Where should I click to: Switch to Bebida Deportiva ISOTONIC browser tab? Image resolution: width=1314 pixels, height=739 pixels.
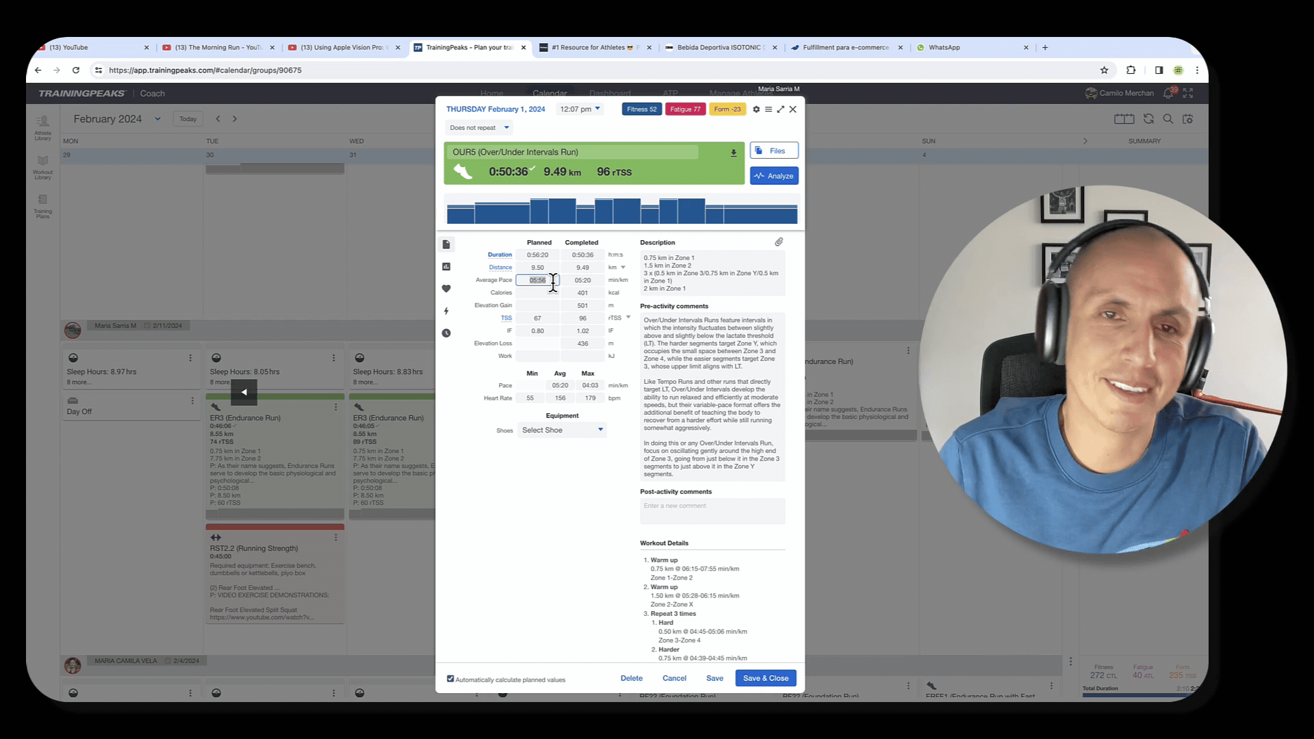pyautogui.click(x=721, y=48)
